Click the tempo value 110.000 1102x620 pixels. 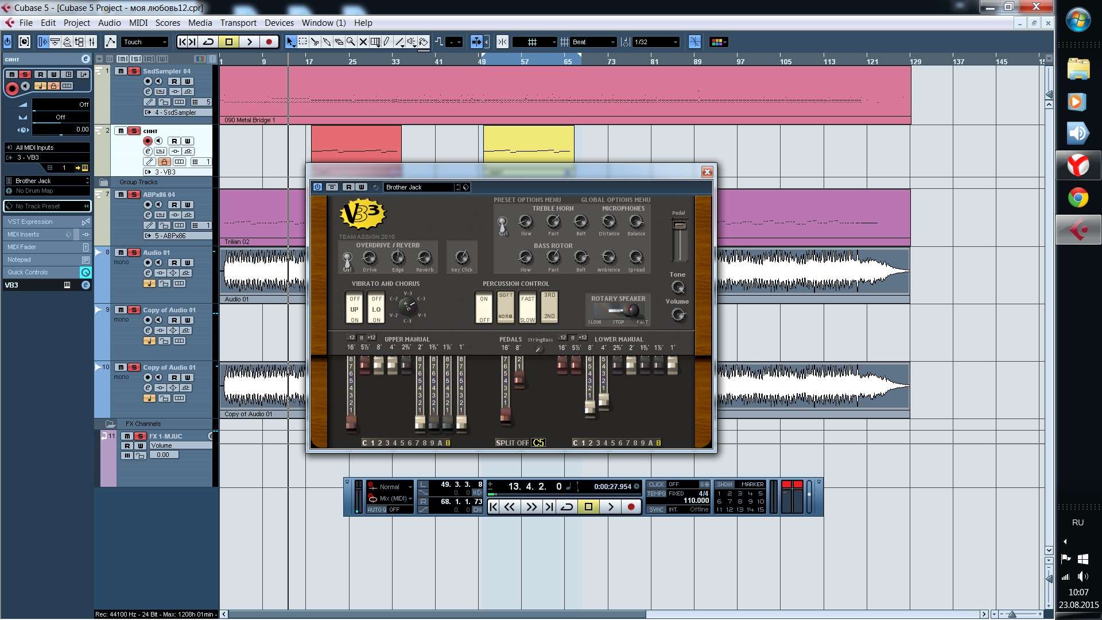point(696,501)
